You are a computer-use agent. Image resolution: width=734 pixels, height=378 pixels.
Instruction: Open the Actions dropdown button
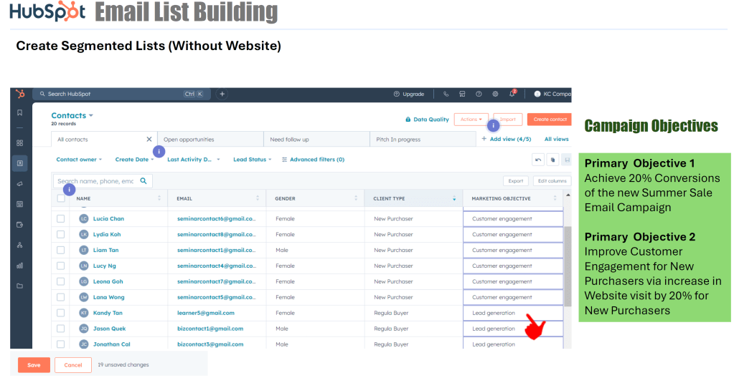[x=471, y=120]
